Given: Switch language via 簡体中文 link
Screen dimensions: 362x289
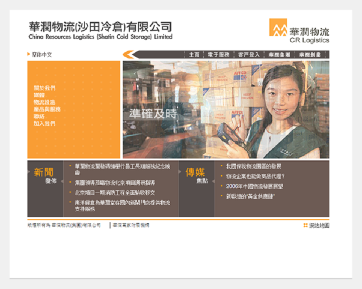Looking at the screenshot, I should click(x=42, y=55).
